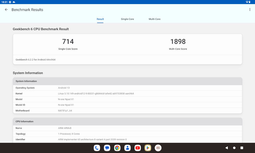255x153 pixels.
Task: Click the Kernel row label
Action: click(19, 94)
